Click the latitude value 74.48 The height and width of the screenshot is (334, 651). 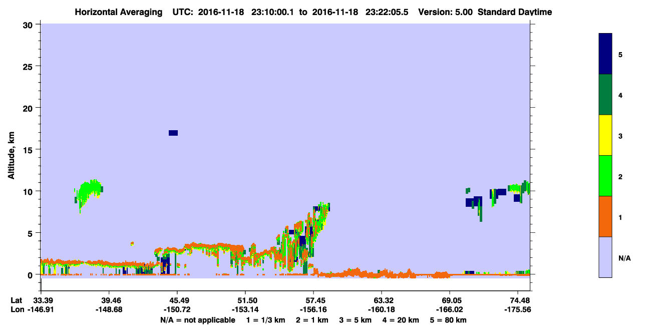point(520,300)
